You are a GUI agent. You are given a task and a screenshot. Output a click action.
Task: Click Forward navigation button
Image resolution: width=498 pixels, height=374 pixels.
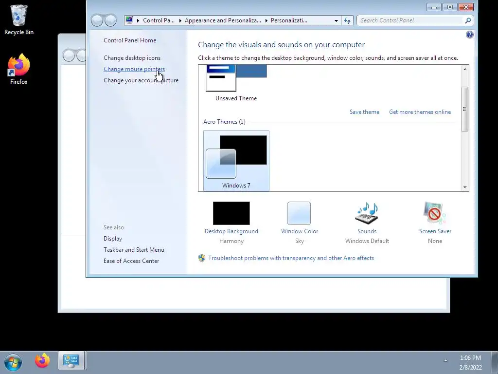point(110,20)
